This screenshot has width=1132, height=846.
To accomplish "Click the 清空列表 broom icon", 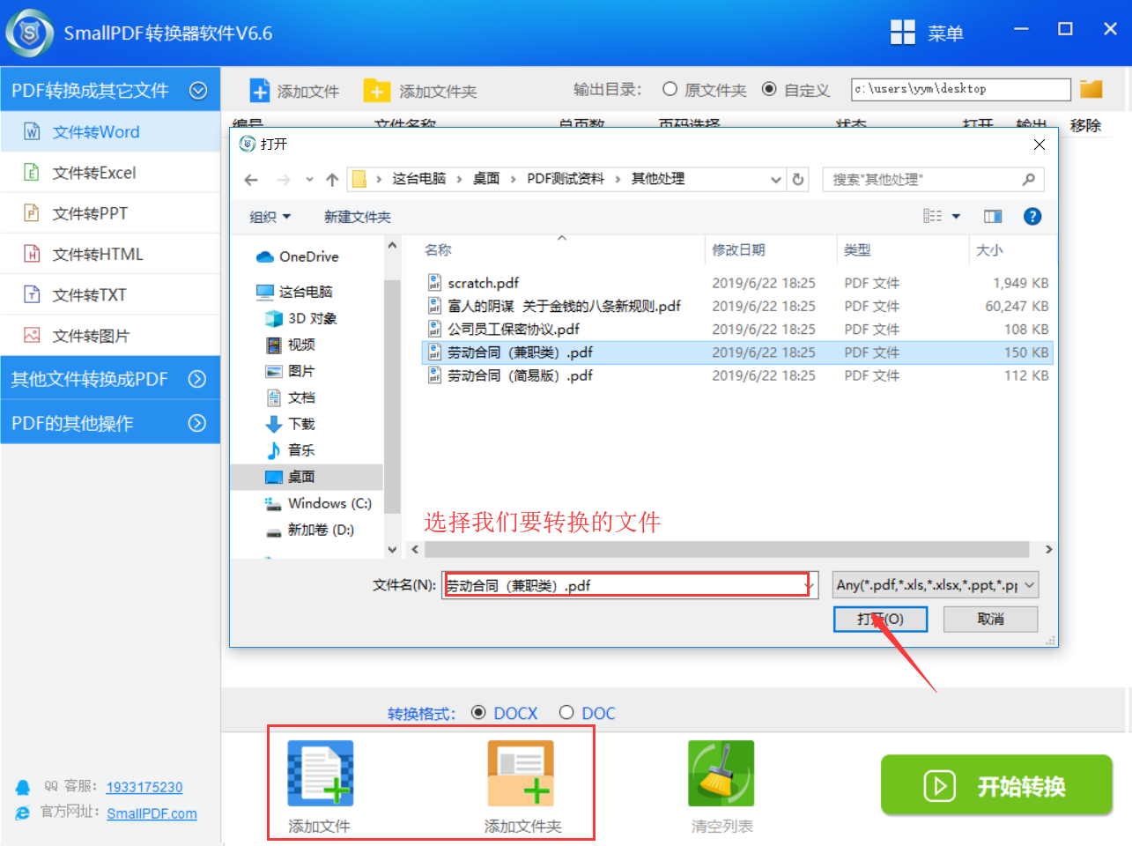I will pyautogui.click(x=721, y=773).
